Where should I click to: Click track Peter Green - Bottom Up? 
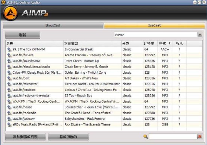coord(82,61)
